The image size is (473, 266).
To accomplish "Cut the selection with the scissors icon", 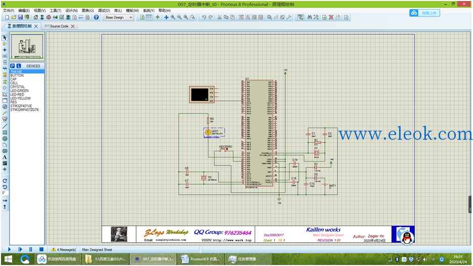I will (x=220, y=18).
